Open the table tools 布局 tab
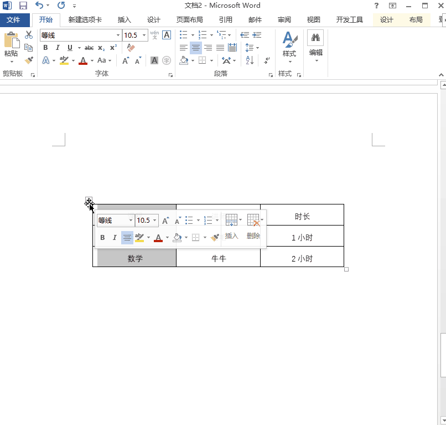Screen dimensions: 446x425 click(416, 19)
